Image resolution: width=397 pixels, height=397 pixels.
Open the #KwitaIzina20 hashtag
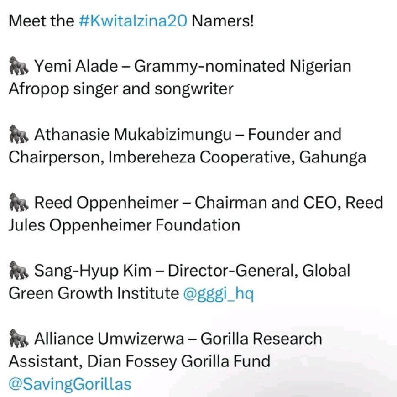pyautogui.click(x=133, y=21)
